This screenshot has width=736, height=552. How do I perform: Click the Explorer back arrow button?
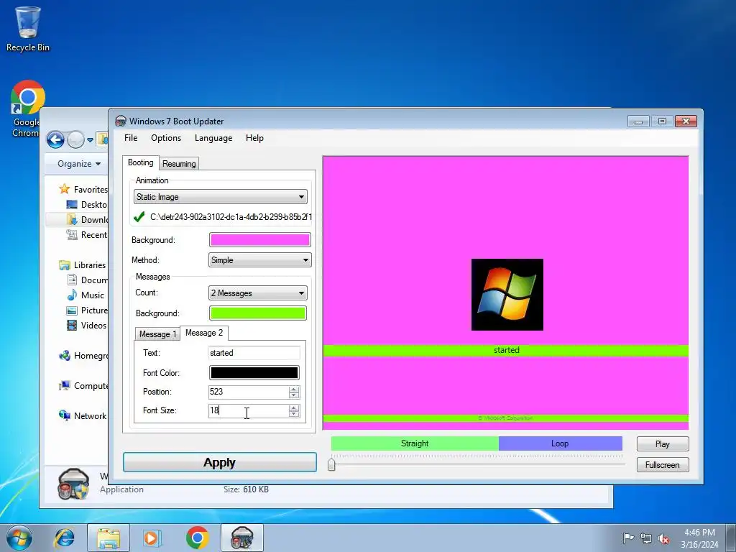pos(55,139)
